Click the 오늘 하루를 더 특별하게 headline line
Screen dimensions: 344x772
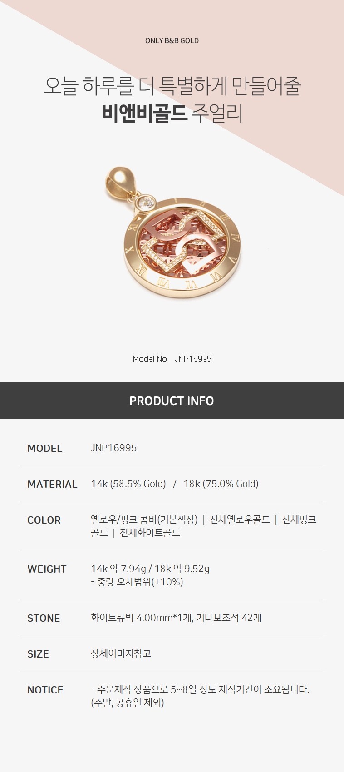click(x=172, y=86)
